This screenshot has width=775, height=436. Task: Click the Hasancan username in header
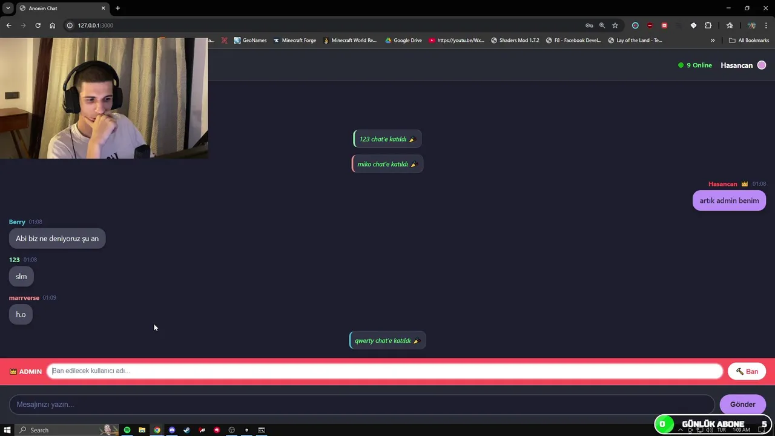[x=736, y=65]
